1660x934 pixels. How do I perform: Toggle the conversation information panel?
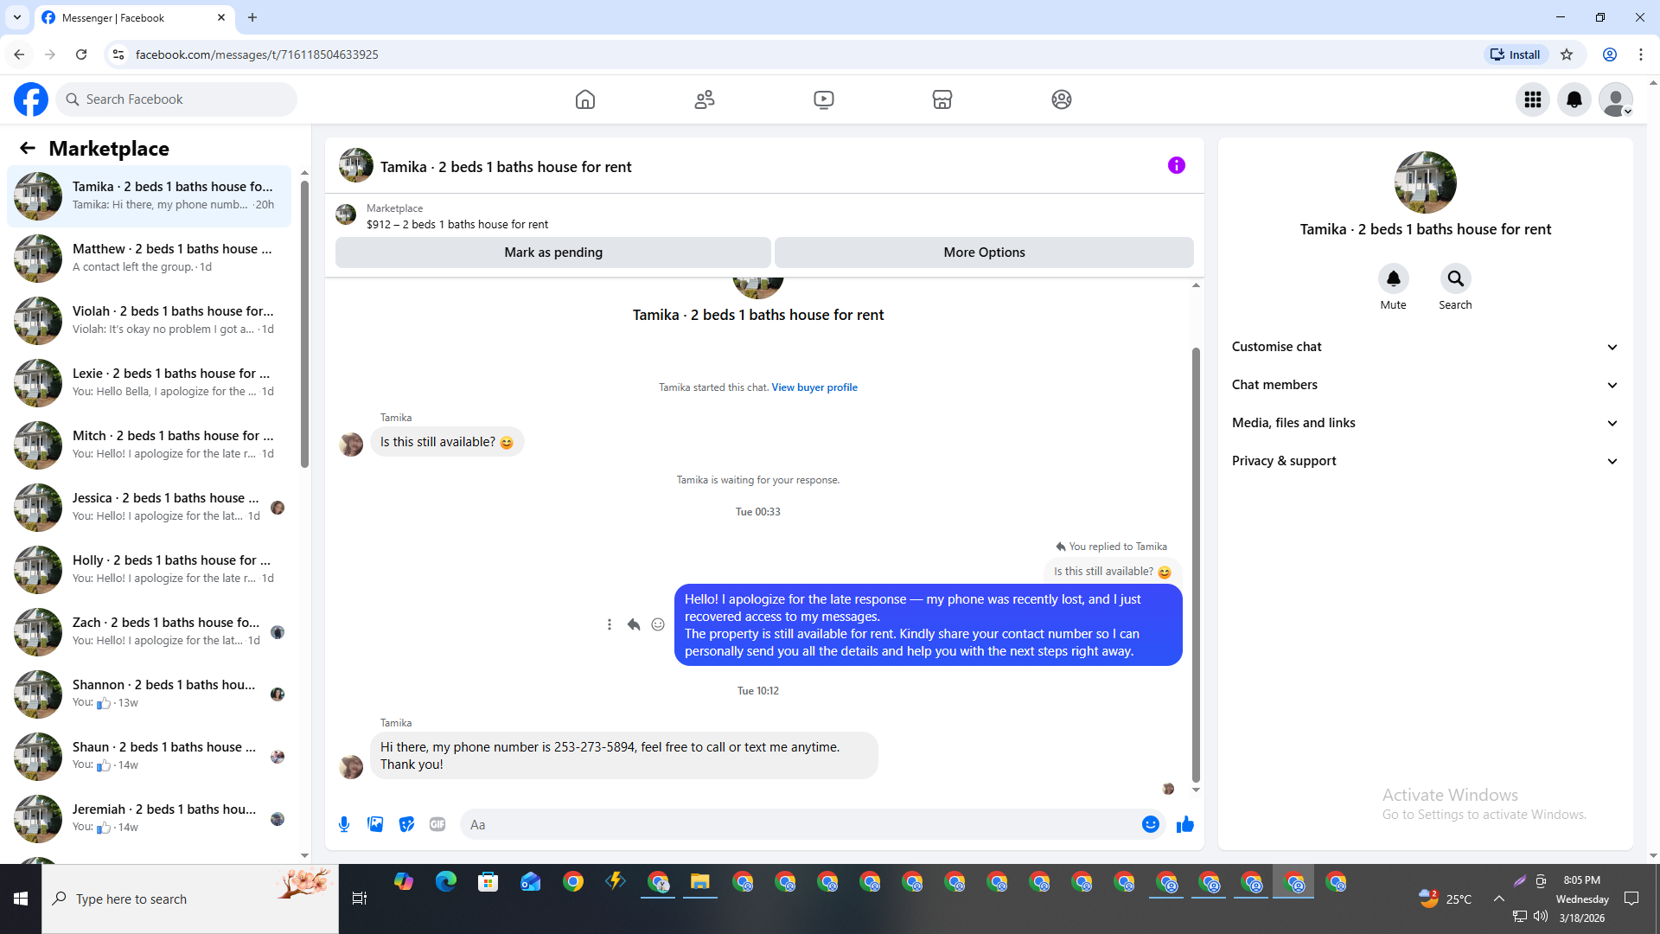(x=1176, y=165)
